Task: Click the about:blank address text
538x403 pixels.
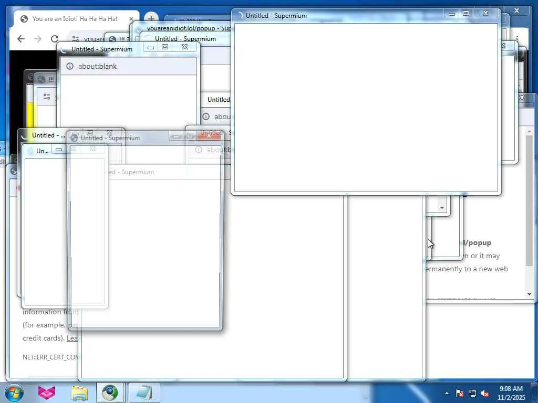Action: [97, 67]
